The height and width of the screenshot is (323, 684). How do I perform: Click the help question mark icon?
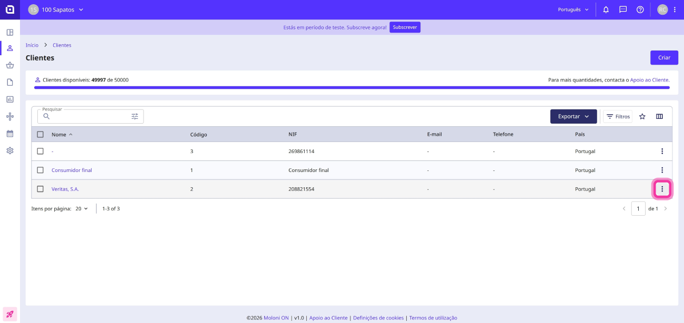coord(640,9)
